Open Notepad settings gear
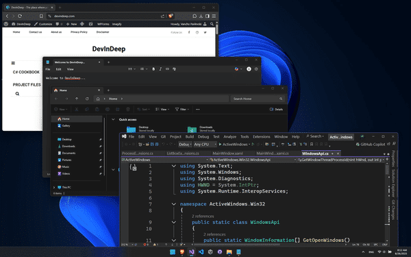 (x=256, y=69)
